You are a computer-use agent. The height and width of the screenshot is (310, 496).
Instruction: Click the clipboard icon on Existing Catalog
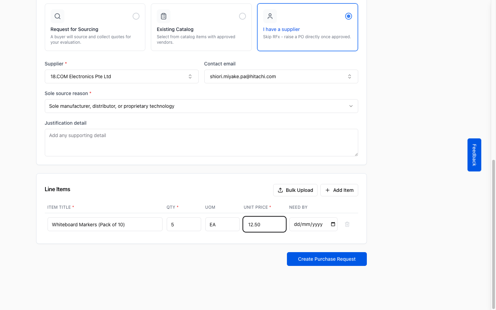point(164,16)
